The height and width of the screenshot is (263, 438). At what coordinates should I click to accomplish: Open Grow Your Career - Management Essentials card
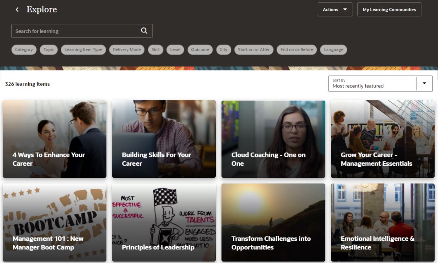click(x=383, y=139)
